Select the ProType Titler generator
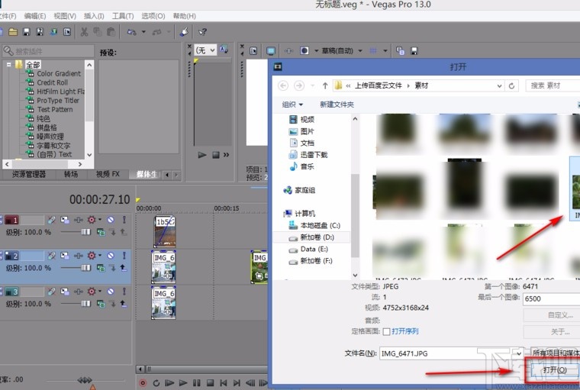 point(58,101)
